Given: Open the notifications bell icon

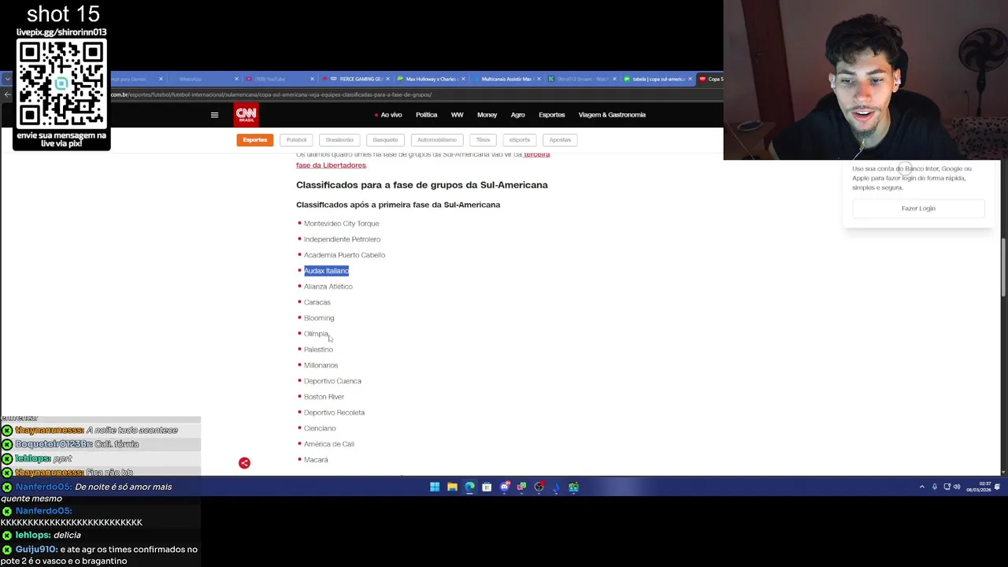Looking at the screenshot, I should click(997, 487).
